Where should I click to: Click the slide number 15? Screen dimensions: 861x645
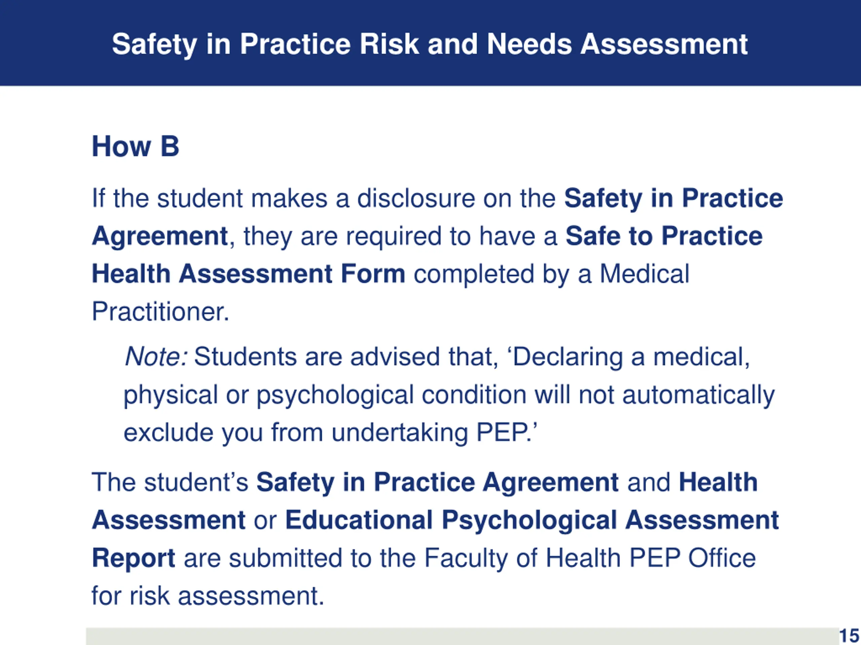pos(849,636)
